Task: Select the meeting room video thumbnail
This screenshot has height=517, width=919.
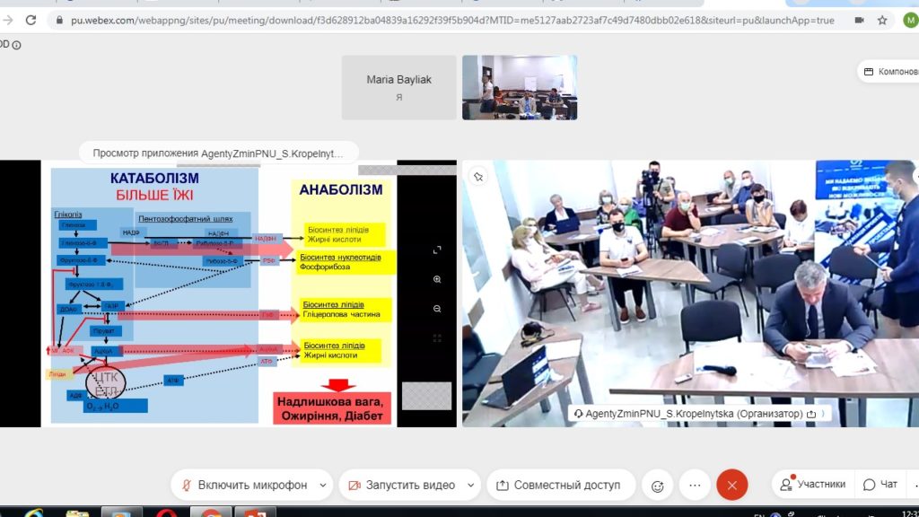Action: [x=520, y=87]
